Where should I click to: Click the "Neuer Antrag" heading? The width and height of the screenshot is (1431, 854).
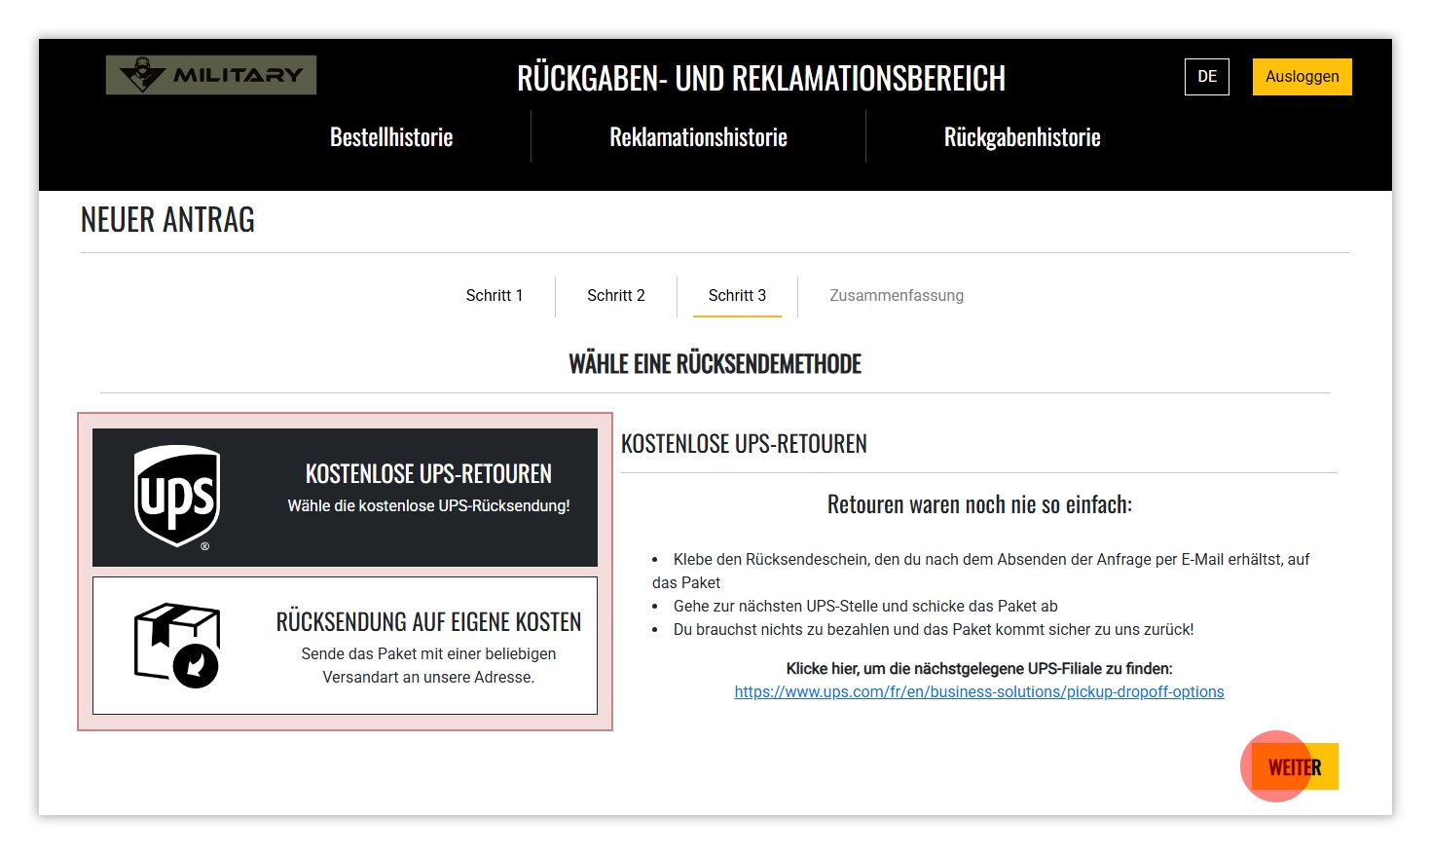tap(167, 220)
